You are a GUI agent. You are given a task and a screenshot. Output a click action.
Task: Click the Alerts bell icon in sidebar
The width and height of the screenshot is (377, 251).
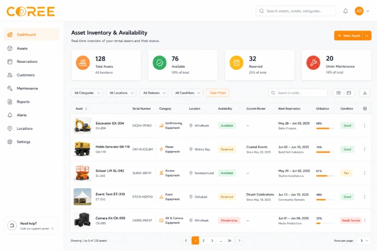(10, 115)
